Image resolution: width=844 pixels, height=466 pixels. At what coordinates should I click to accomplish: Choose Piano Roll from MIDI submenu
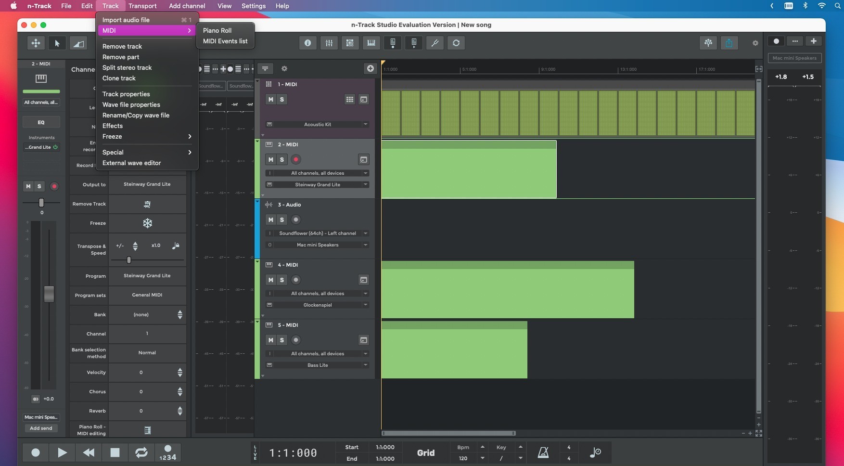pos(225,30)
